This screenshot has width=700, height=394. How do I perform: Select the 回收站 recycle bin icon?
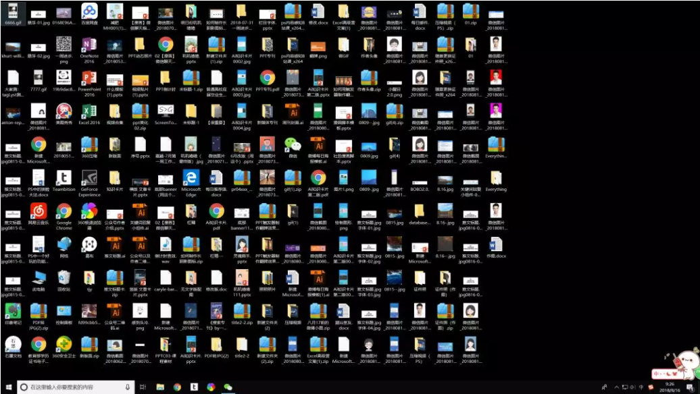tap(64, 277)
